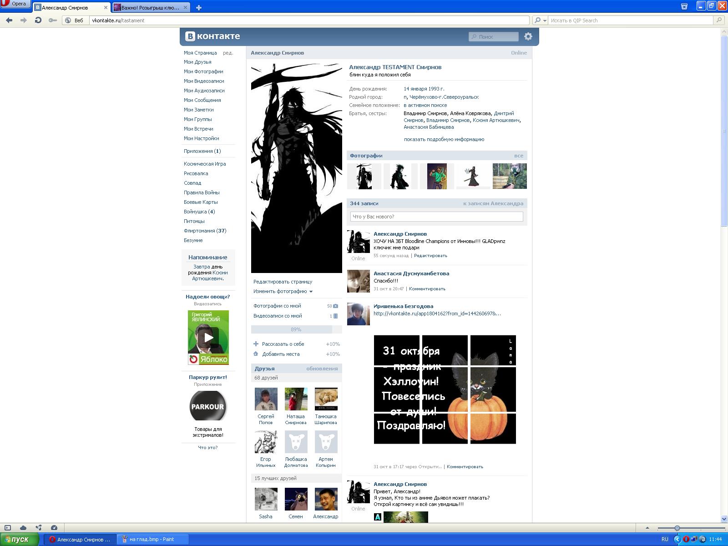Adjust the zoom slider in status bar
This screenshot has height=546, width=728.
[x=677, y=528]
